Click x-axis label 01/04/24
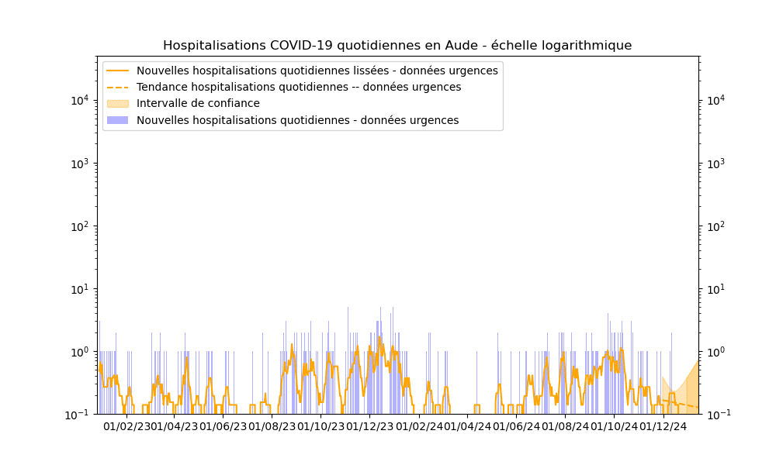Screen dimensions: 776x465 466,426
